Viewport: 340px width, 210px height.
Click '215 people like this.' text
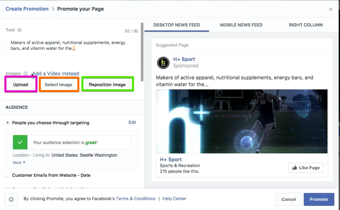click(180, 172)
